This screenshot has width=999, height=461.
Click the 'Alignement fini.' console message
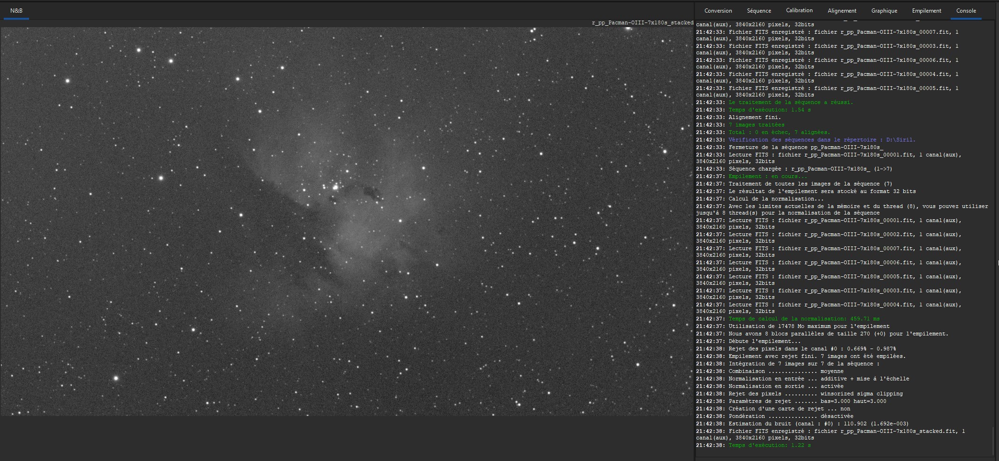tap(755, 118)
